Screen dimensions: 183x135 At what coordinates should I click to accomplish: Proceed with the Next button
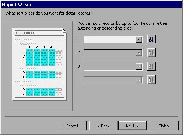click(x=133, y=126)
